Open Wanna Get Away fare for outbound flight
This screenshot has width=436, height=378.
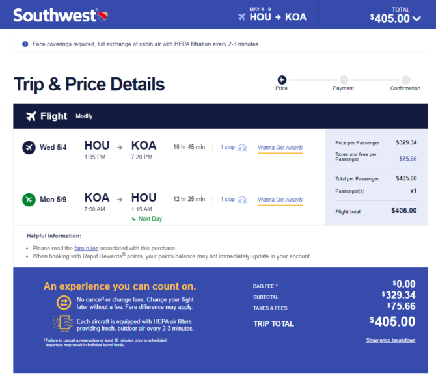click(x=280, y=148)
